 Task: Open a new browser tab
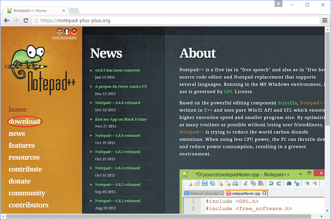pos(74,11)
